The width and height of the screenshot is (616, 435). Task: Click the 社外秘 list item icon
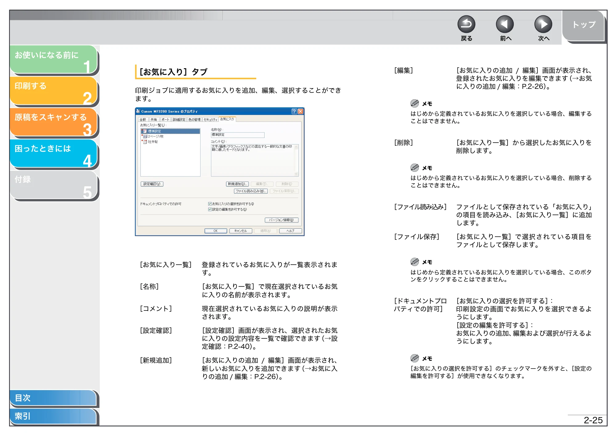(x=144, y=142)
